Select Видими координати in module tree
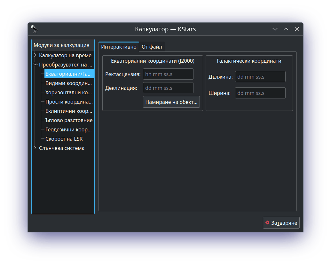 pyautogui.click(x=68, y=83)
